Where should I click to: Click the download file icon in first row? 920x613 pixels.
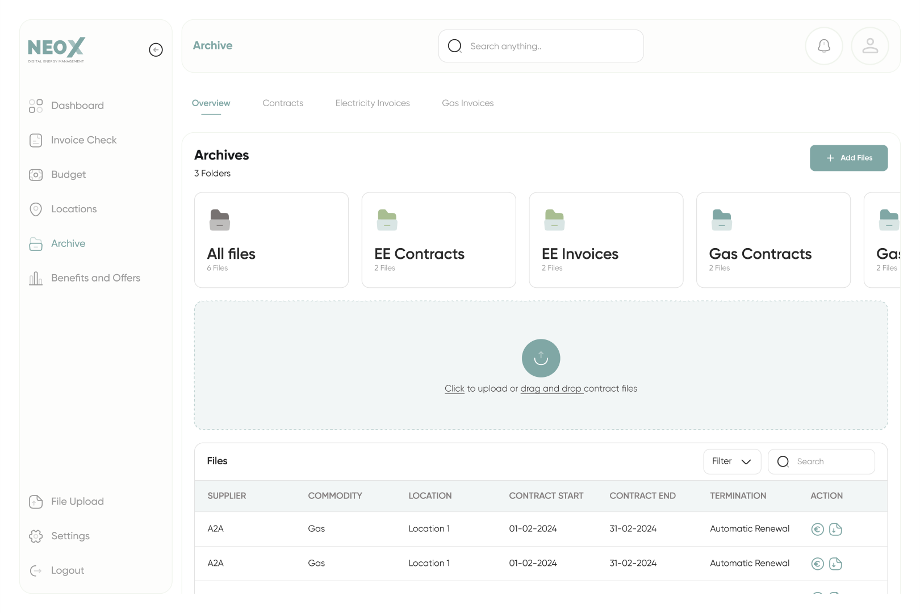[835, 529]
